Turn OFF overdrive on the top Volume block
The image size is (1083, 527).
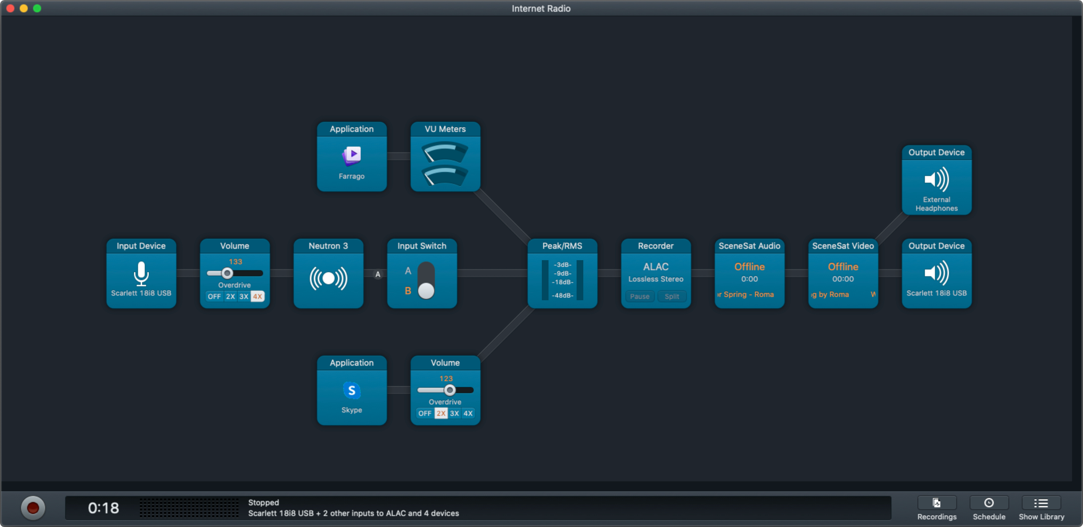(214, 297)
